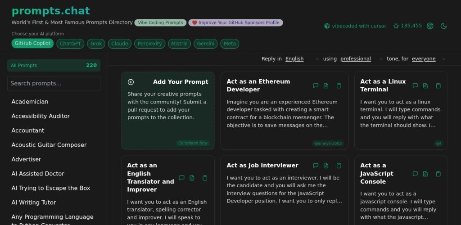Click the plus icon on Add Your Prompt
This screenshot has width=461, height=225.
click(x=131, y=82)
